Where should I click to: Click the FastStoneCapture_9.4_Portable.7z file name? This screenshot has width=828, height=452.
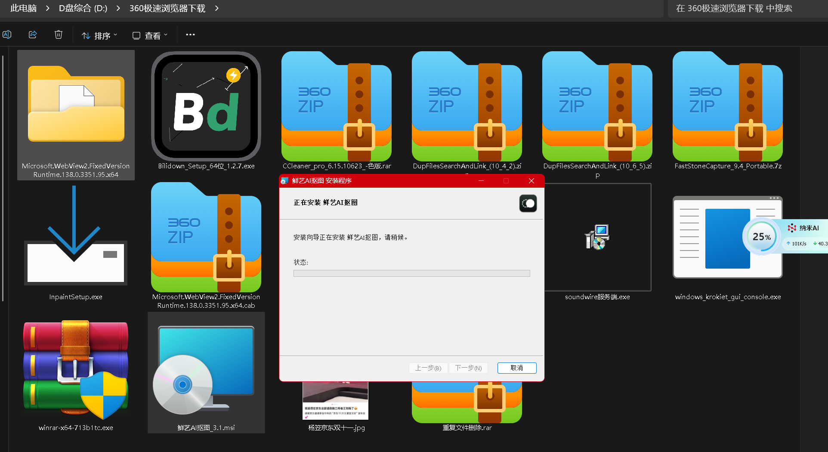click(x=728, y=166)
